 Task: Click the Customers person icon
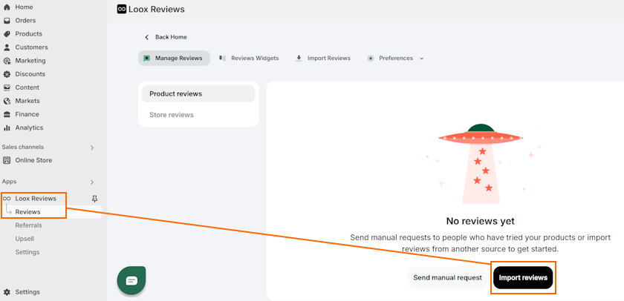pos(7,47)
